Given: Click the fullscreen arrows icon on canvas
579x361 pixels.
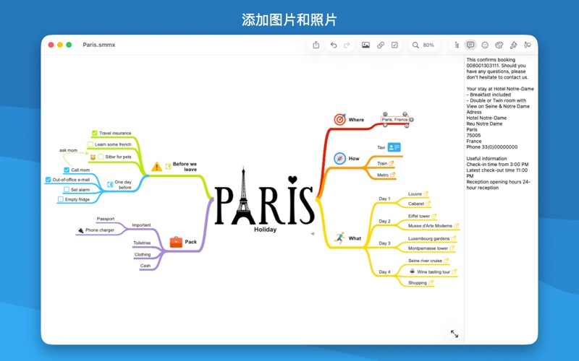Looking at the screenshot, I should pyautogui.click(x=455, y=334).
